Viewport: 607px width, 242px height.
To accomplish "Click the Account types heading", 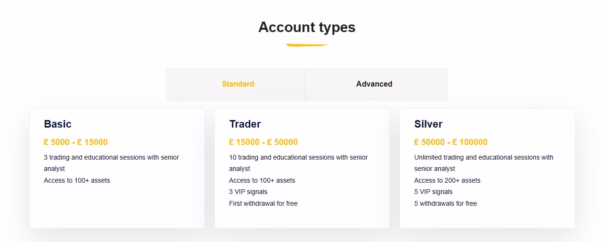I will coord(307,27).
